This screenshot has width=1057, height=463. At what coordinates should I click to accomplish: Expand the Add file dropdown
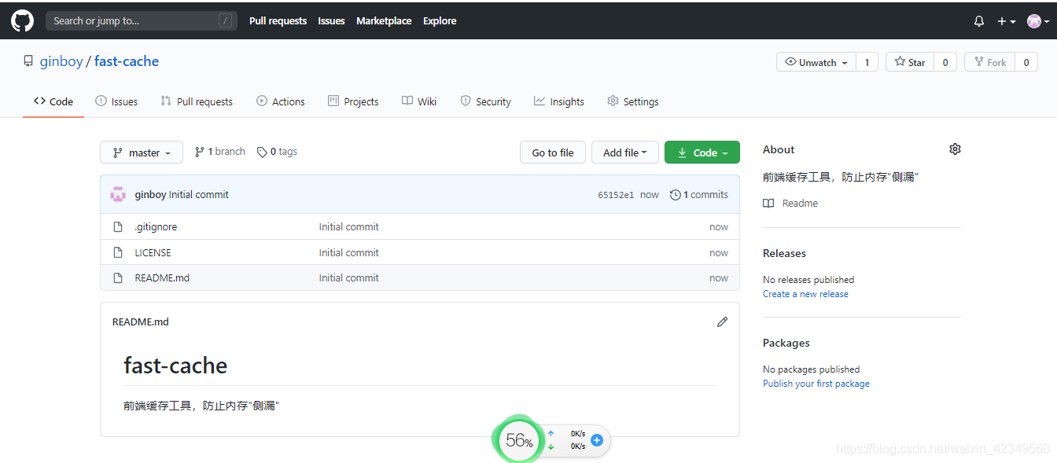click(x=625, y=152)
